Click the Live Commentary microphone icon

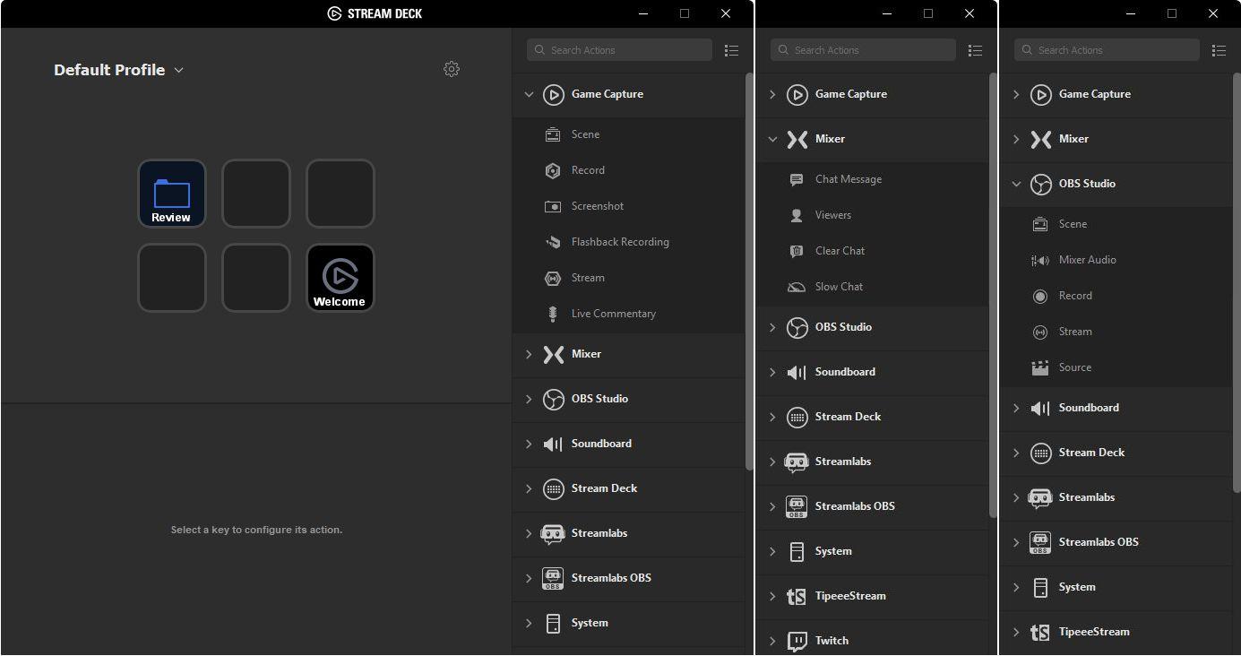[x=553, y=314]
